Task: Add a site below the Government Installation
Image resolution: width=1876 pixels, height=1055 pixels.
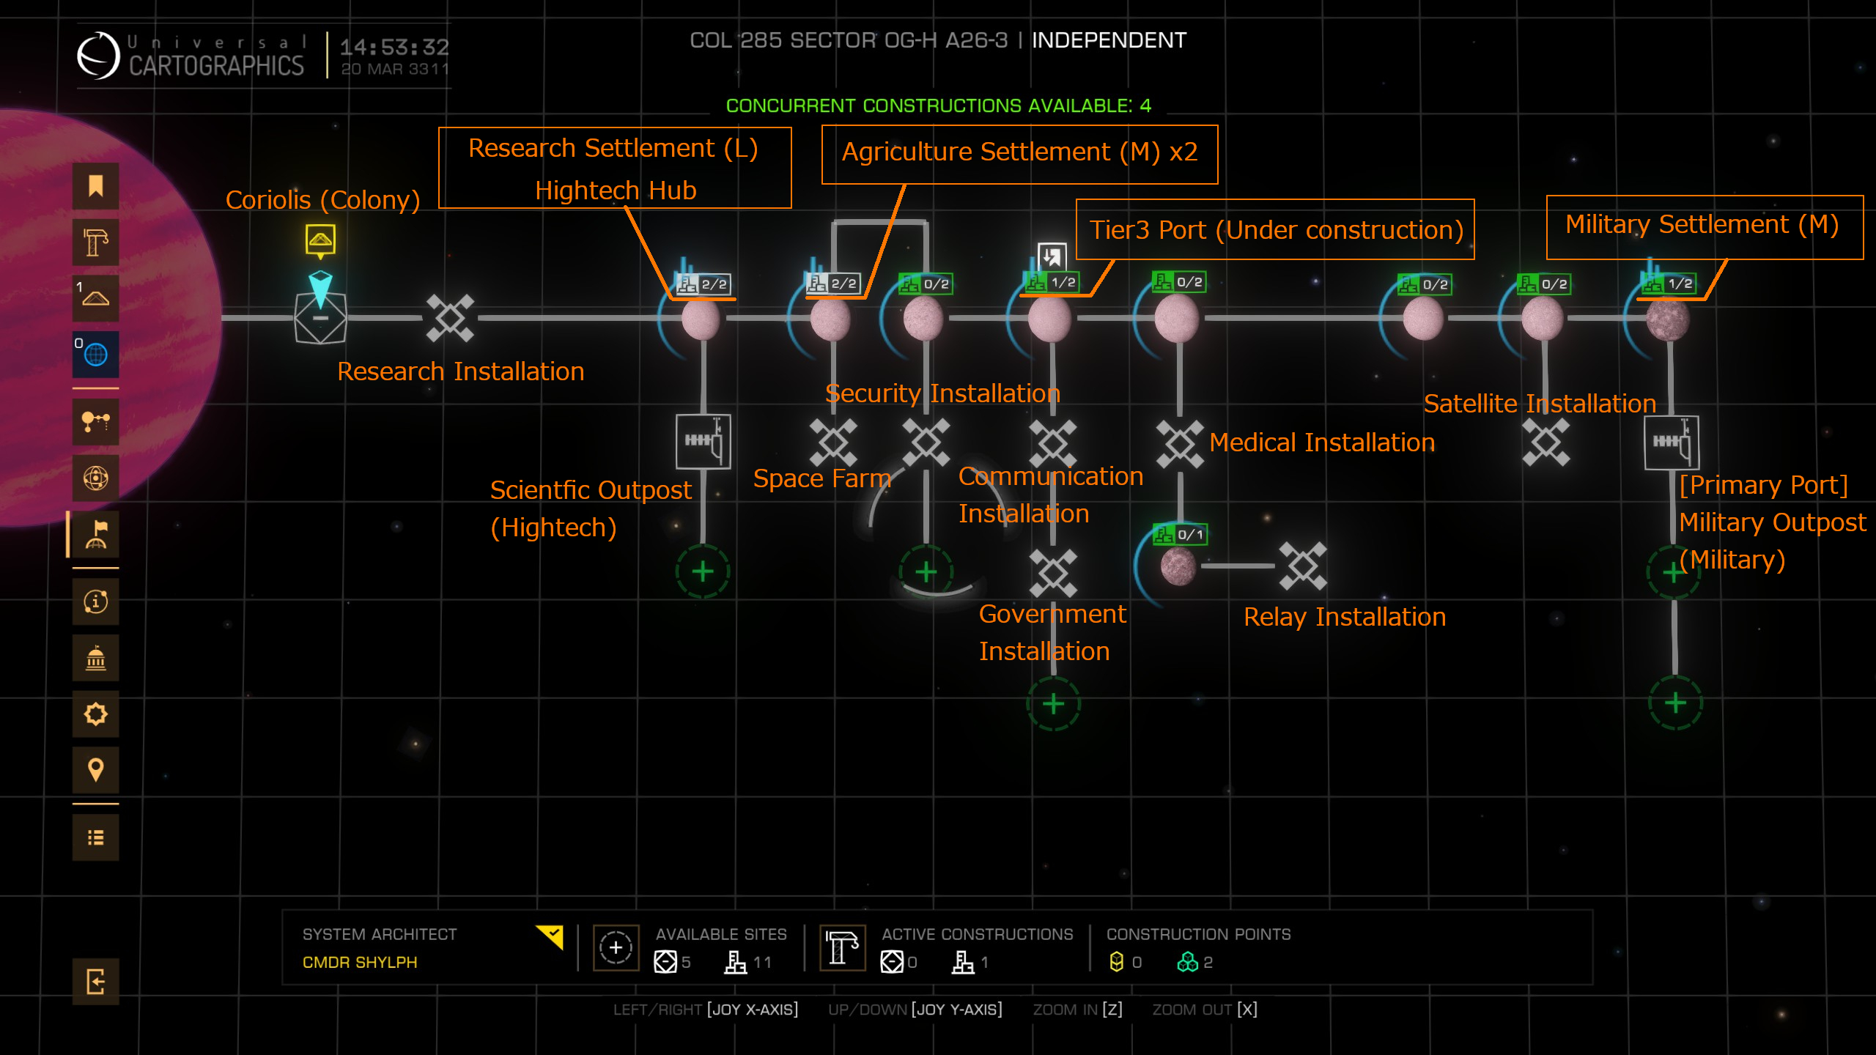Action: click(1053, 704)
